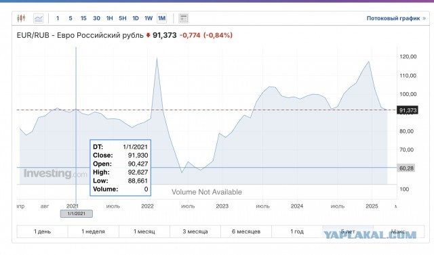The width and height of the screenshot is (434, 255).
Task: Set the 1M interval
Action: (161, 18)
